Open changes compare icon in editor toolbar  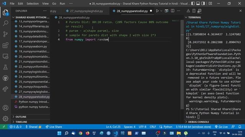point(167,11)
